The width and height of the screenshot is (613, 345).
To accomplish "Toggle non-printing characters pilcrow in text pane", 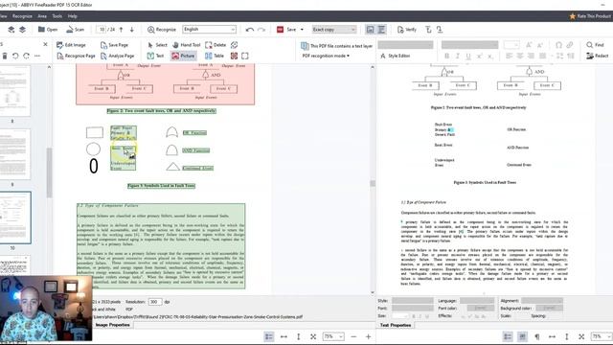I will pos(537,336).
